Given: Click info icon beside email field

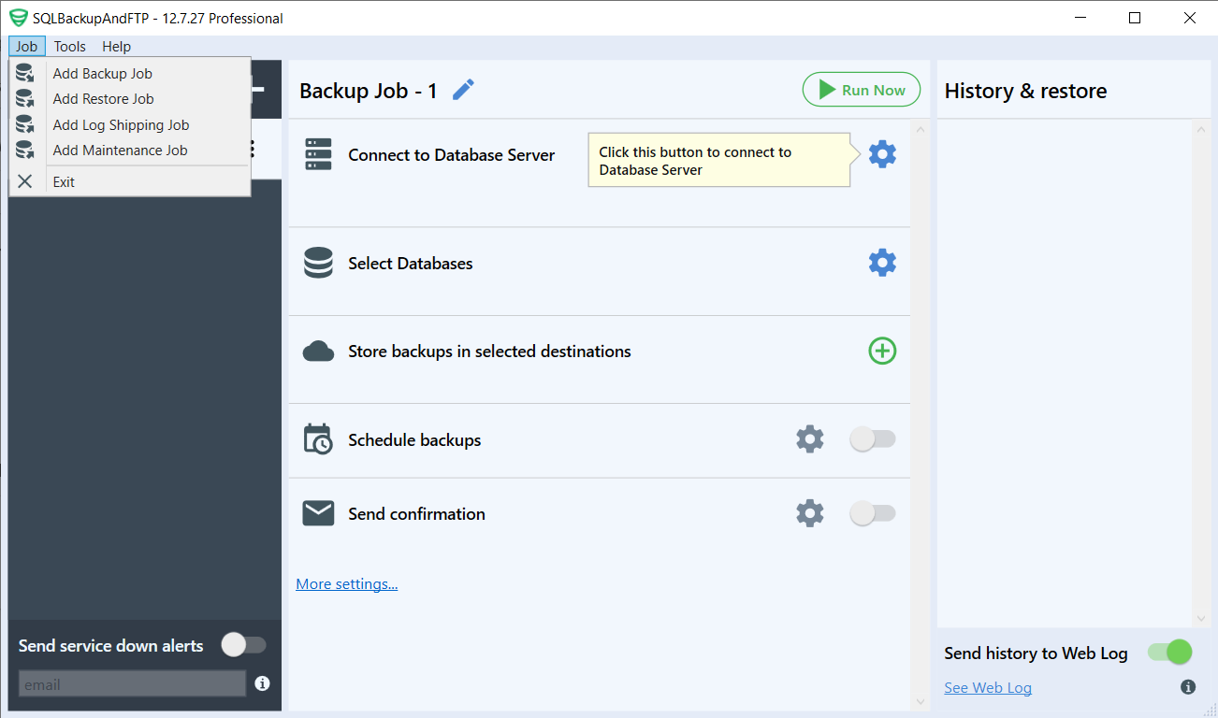Looking at the screenshot, I should (x=262, y=683).
